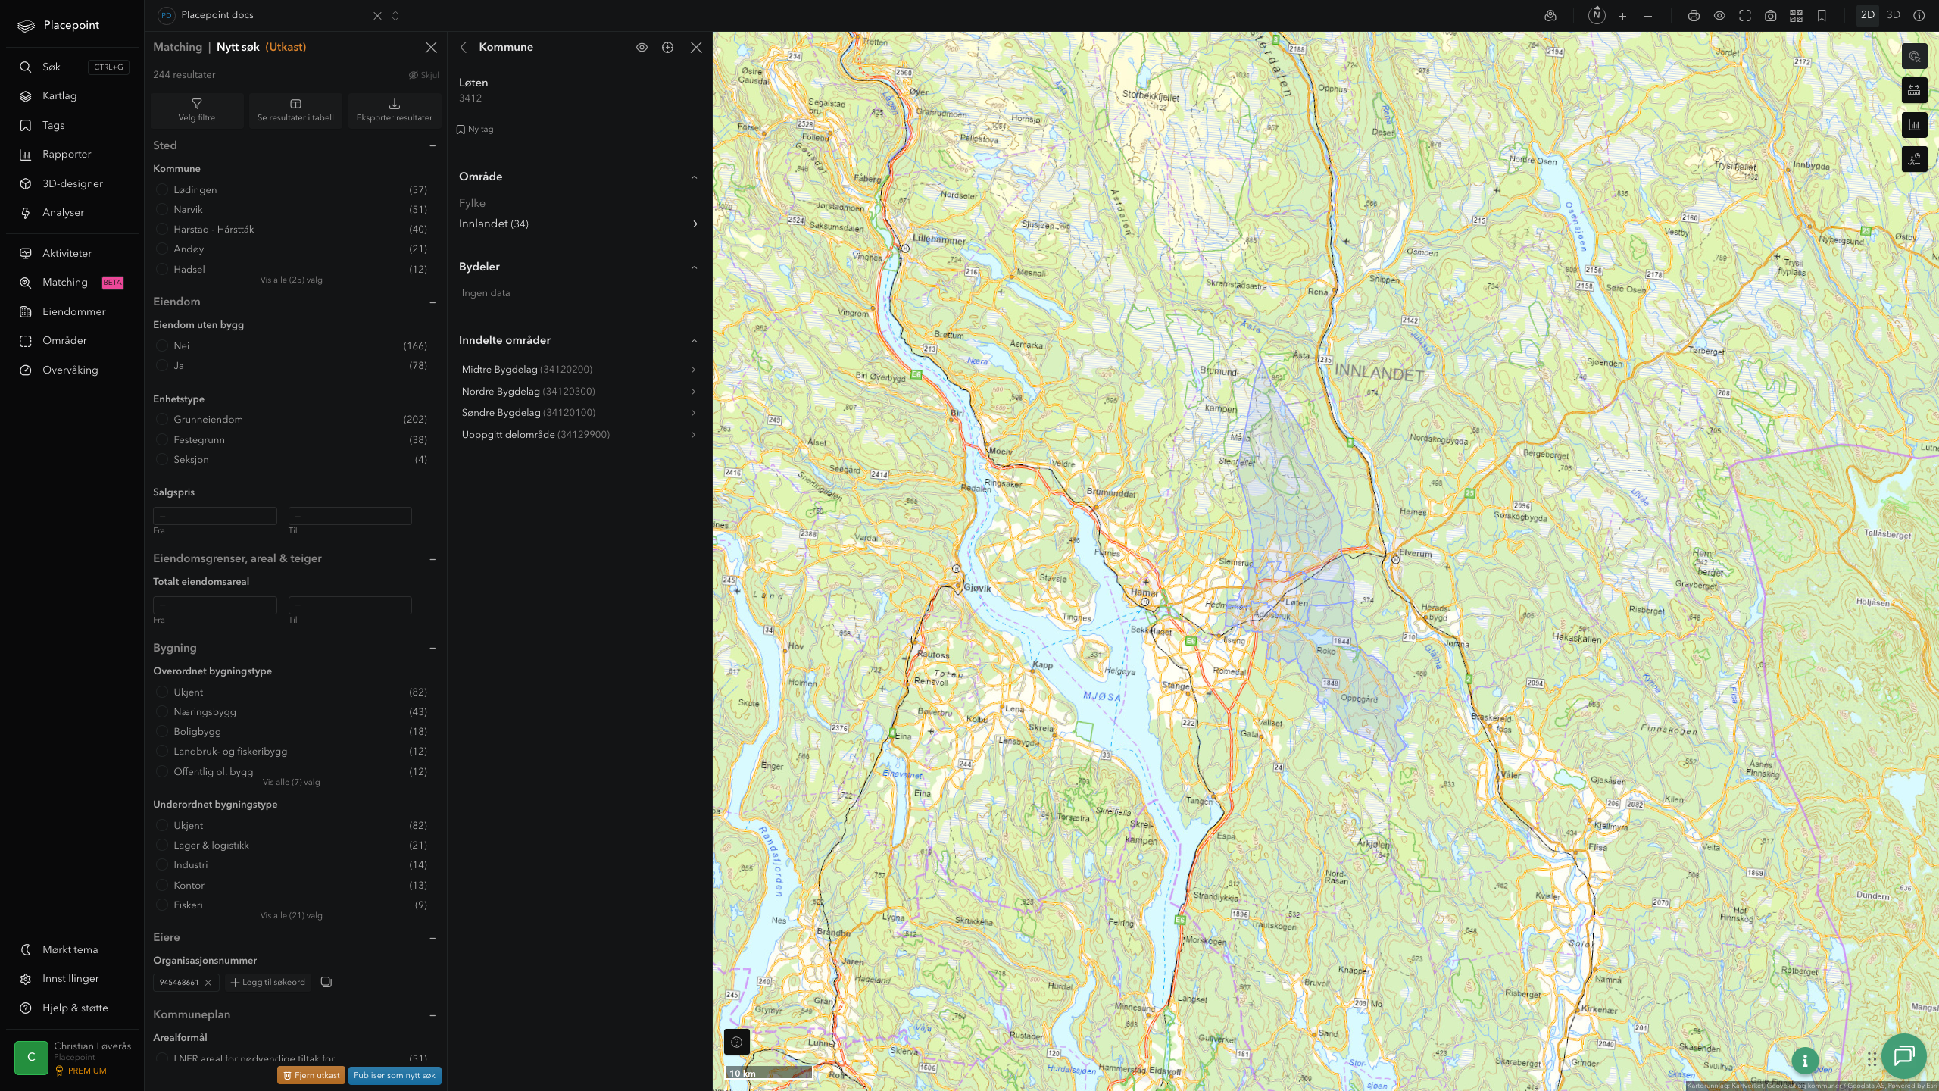Take a map screenshot with camera icon
This screenshot has width=1939, height=1091.
click(x=1771, y=16)
